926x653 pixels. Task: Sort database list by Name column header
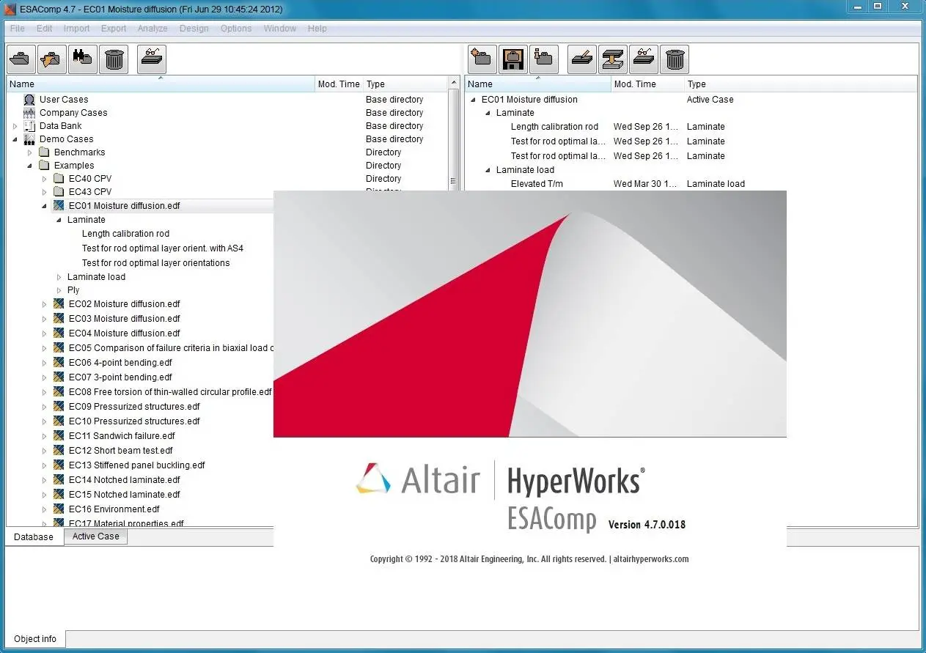pyautogui.click(x=161, y=84)
